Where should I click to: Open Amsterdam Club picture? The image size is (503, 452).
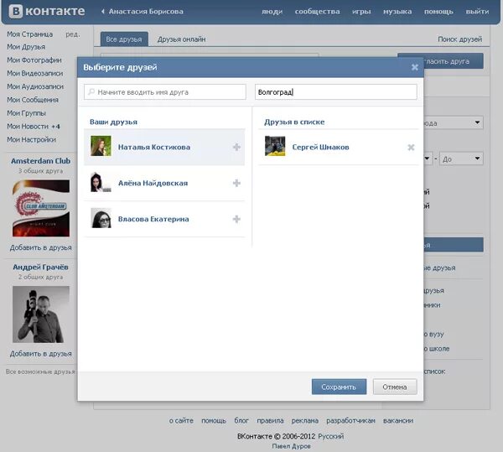(41, 208)
